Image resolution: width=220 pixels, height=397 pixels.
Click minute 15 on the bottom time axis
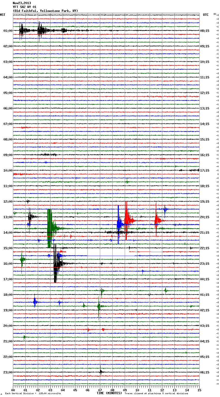pyautogui.click(x=199, y=390)
